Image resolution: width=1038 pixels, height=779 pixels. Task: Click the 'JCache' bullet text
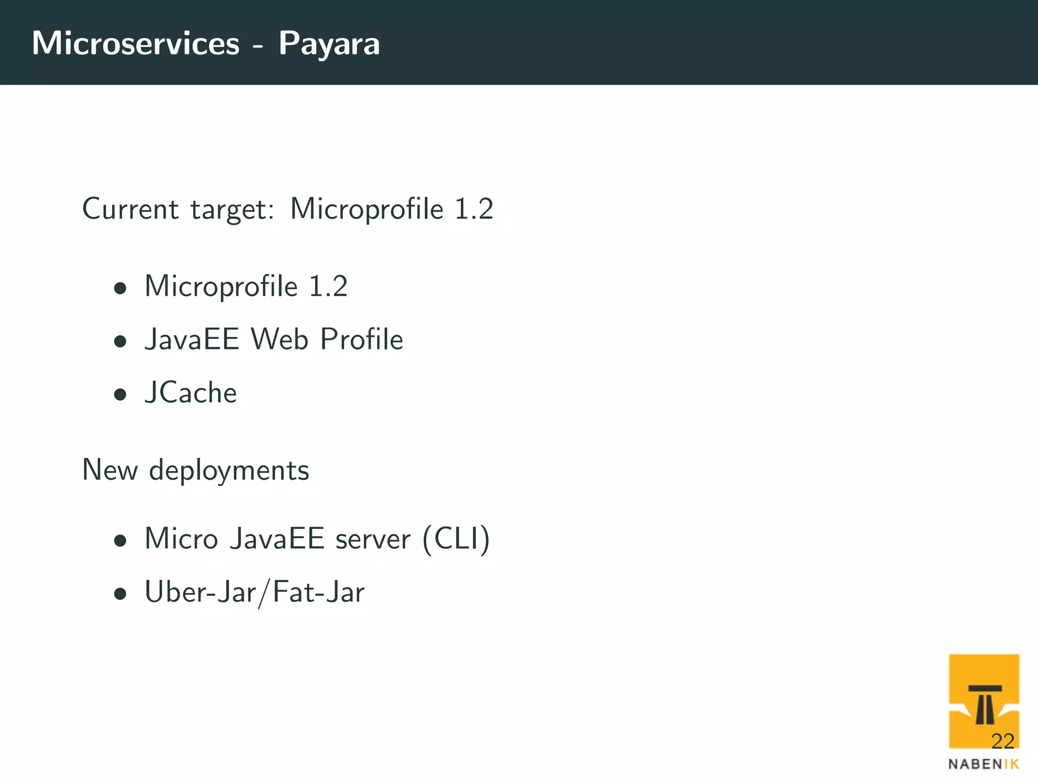(x=191, y=393)
